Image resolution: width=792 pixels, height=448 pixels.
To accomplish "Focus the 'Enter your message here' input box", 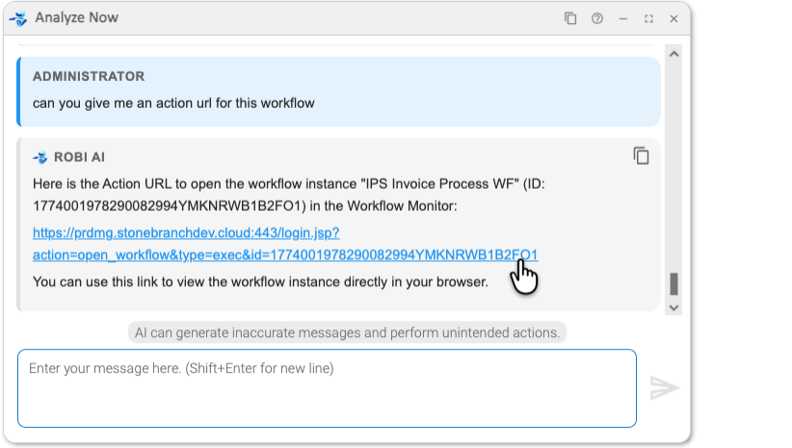I will click(x=327, y=387).
